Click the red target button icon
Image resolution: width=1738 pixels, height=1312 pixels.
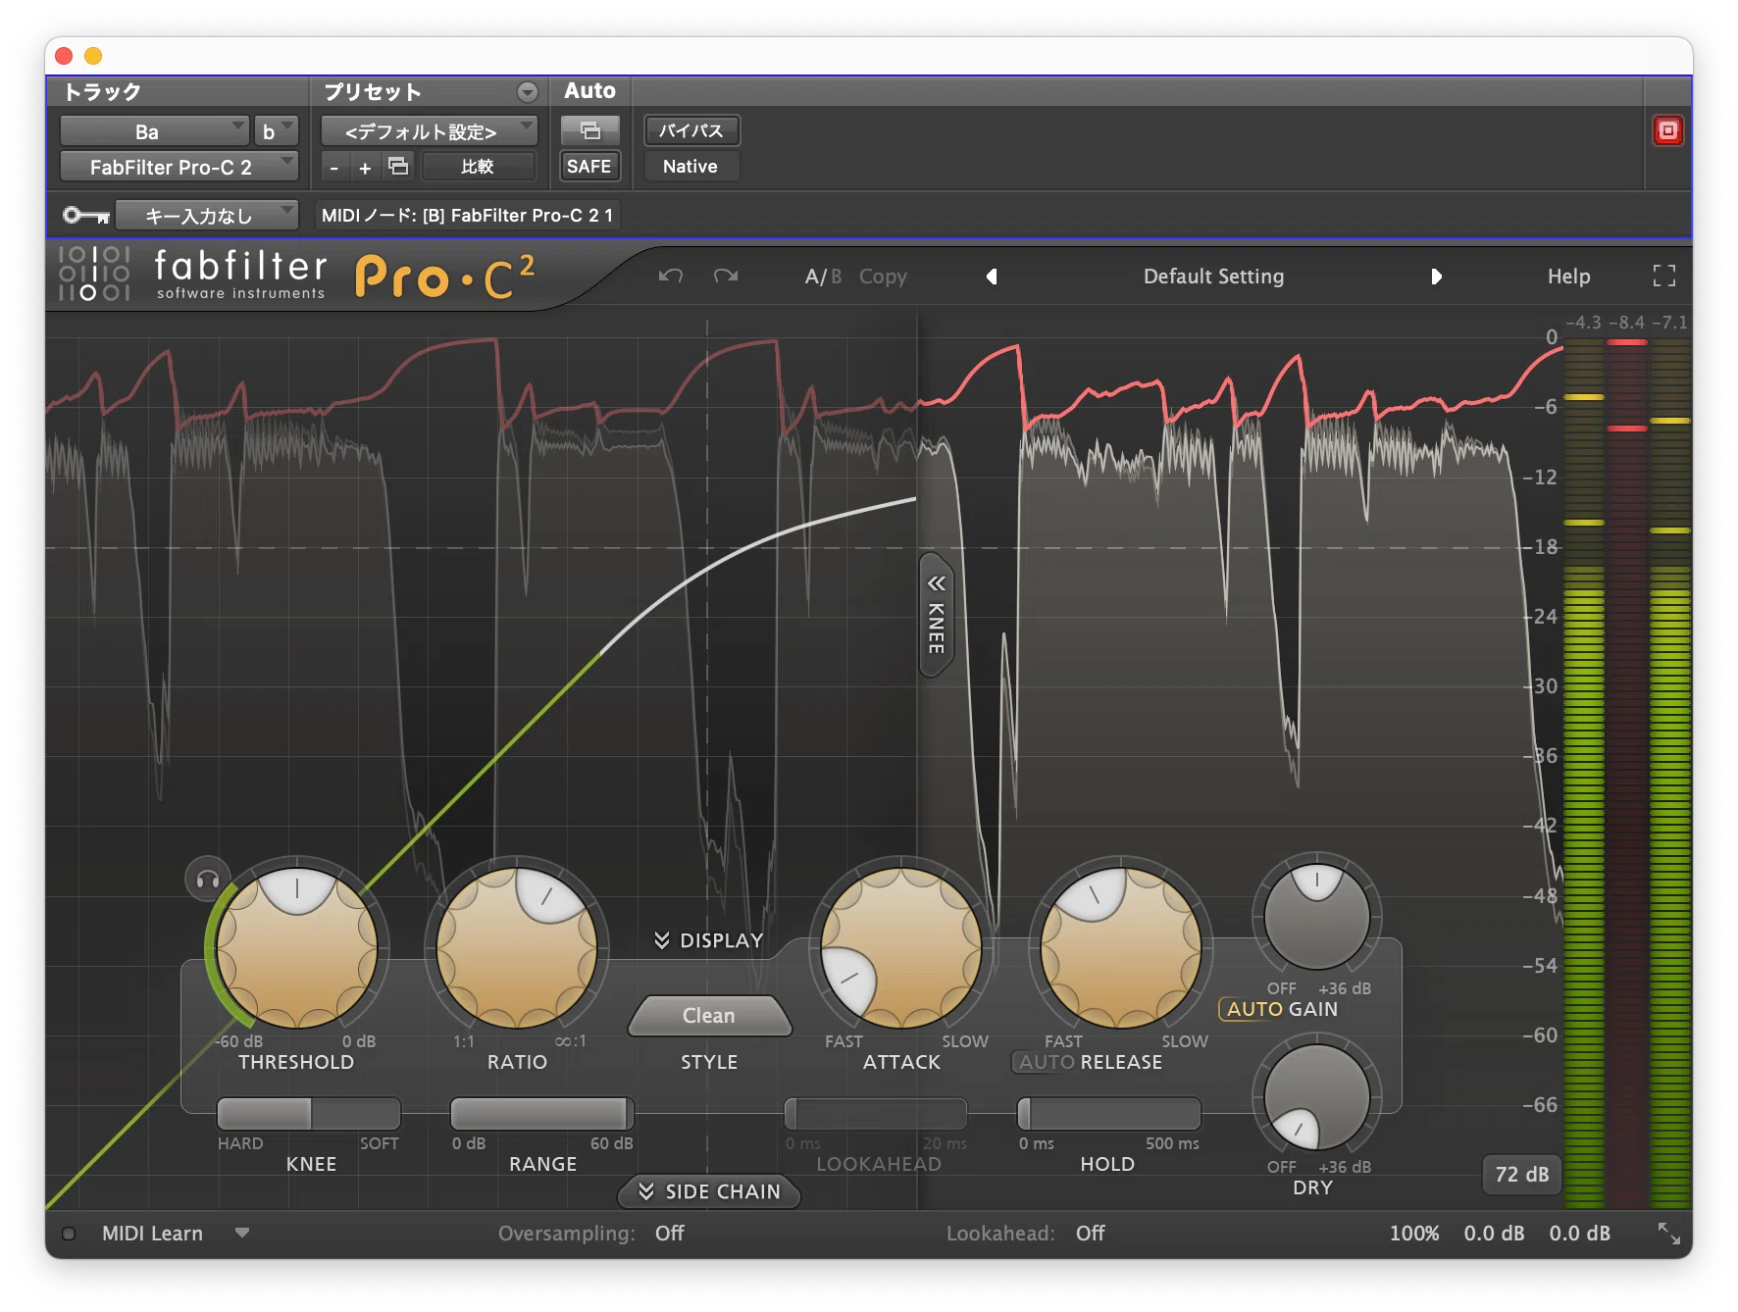[1667, 130]
